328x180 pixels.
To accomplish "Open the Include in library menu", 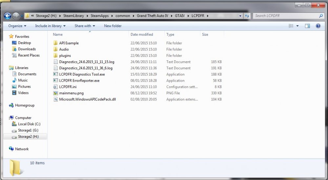I will (x=50, y=26).
